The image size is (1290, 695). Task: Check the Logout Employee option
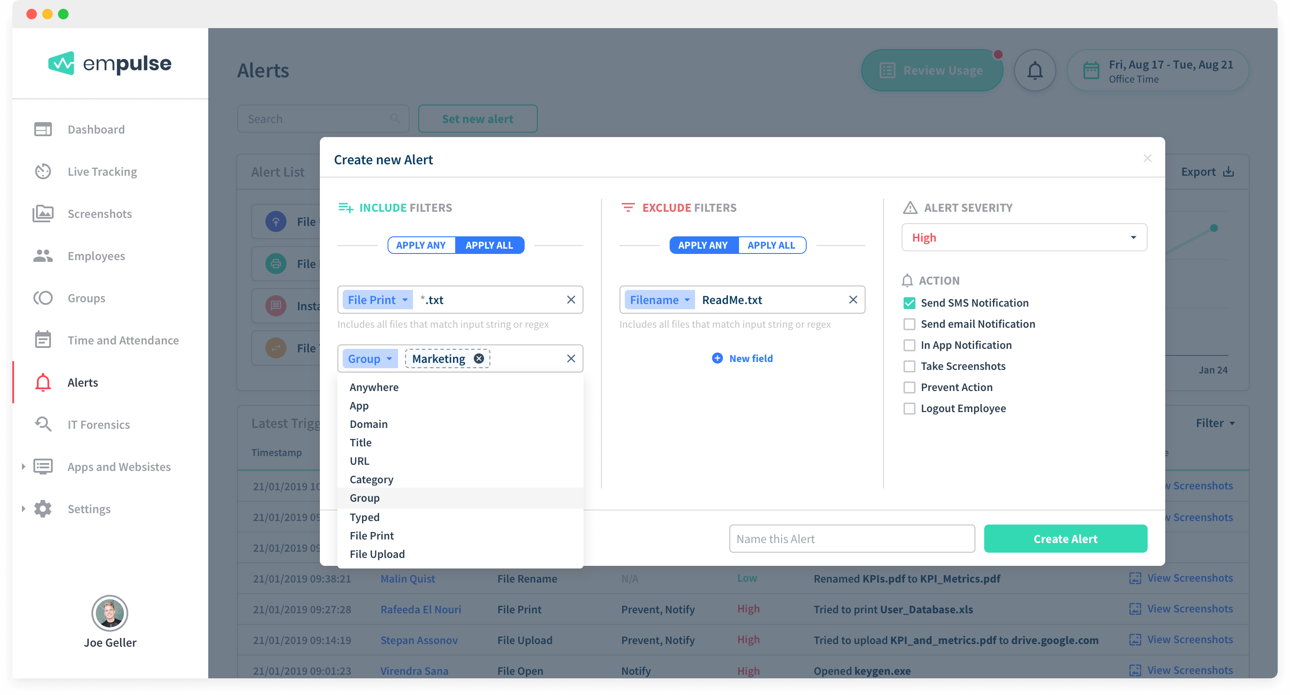pyautogui.click(x=910, y=409)
